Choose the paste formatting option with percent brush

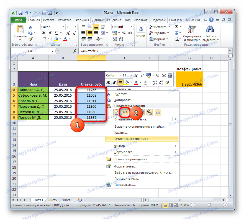coord(149,112)
